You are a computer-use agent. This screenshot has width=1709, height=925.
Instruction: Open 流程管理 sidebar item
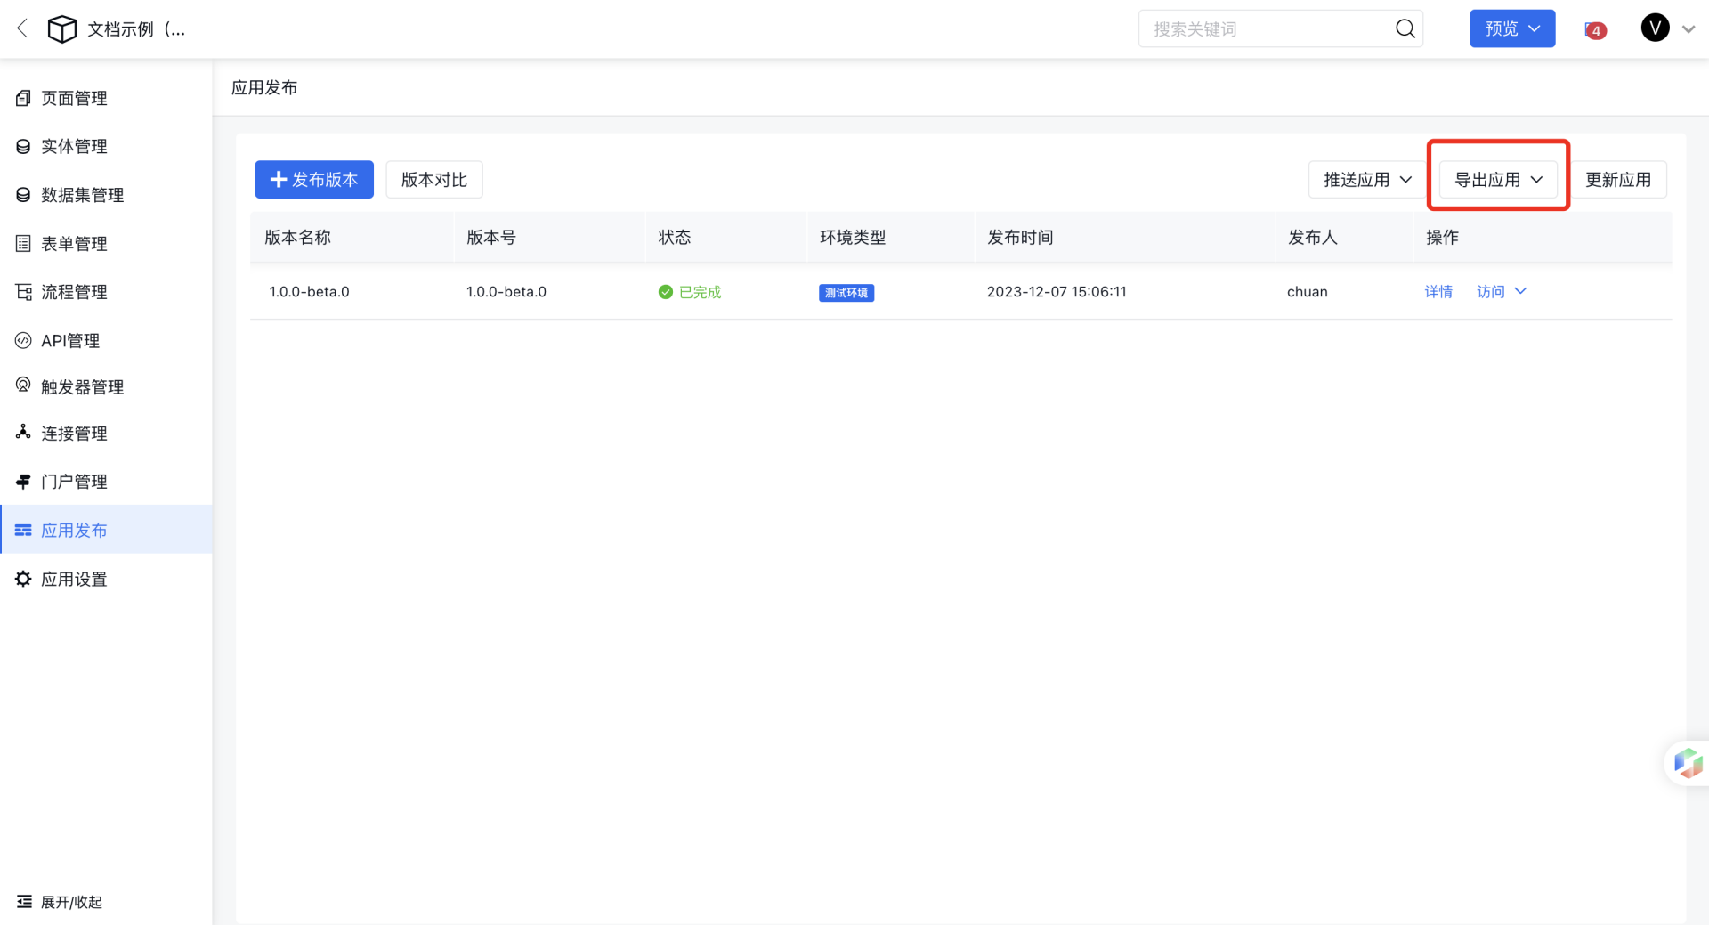[74, 292]
